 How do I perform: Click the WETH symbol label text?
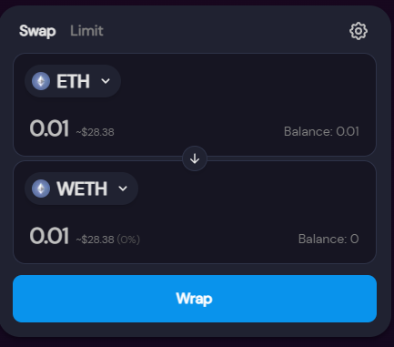click(x=82, y=189)
